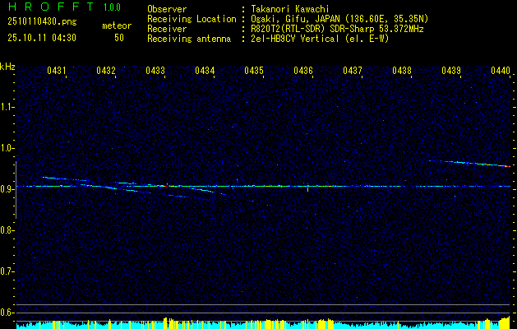Click the 0.8 kHz axis label
517x329 pixels.
(x=7, y=230)
